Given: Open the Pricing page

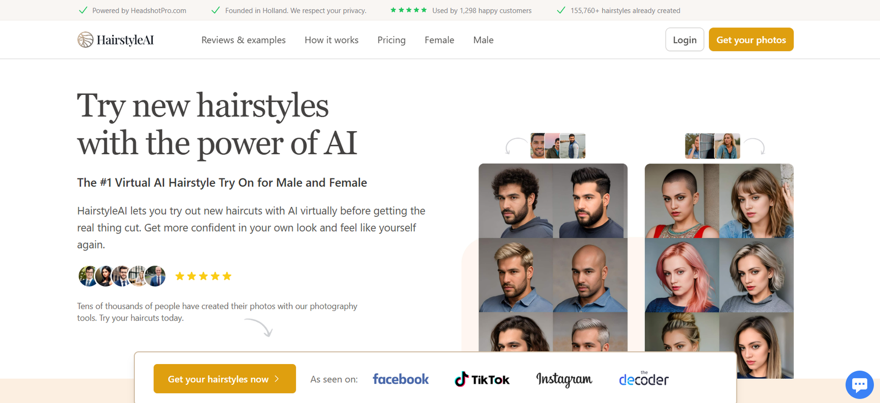Looking at the screenshot, I should [391, 40].
